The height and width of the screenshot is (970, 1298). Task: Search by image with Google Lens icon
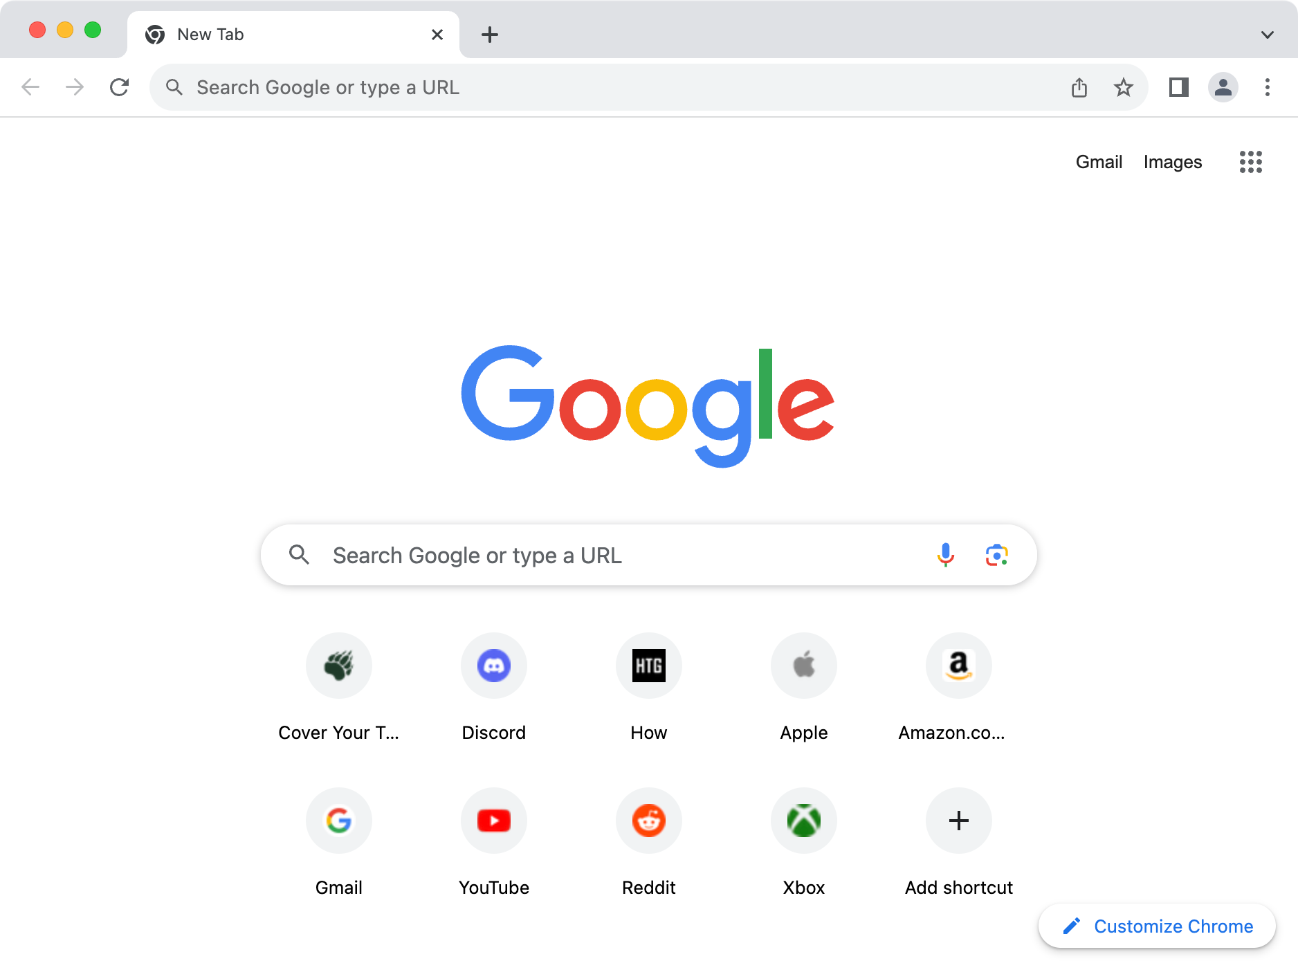[996, 555]
